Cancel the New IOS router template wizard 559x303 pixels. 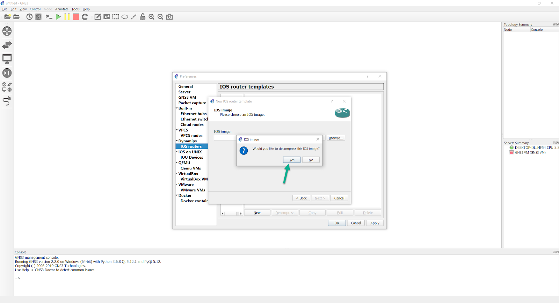339,198
